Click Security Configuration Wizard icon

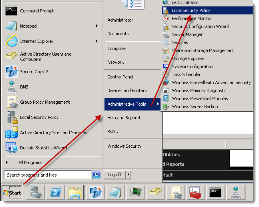(x=166, y=26)
